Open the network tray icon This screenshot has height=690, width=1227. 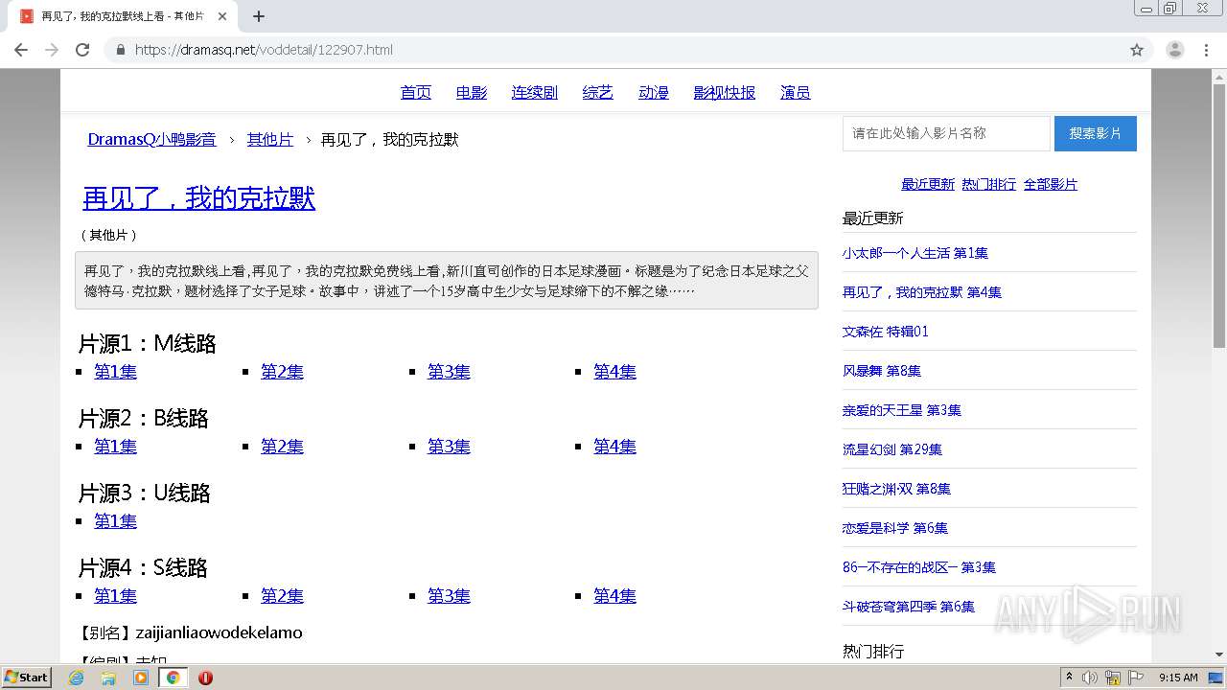[1113, 678]
